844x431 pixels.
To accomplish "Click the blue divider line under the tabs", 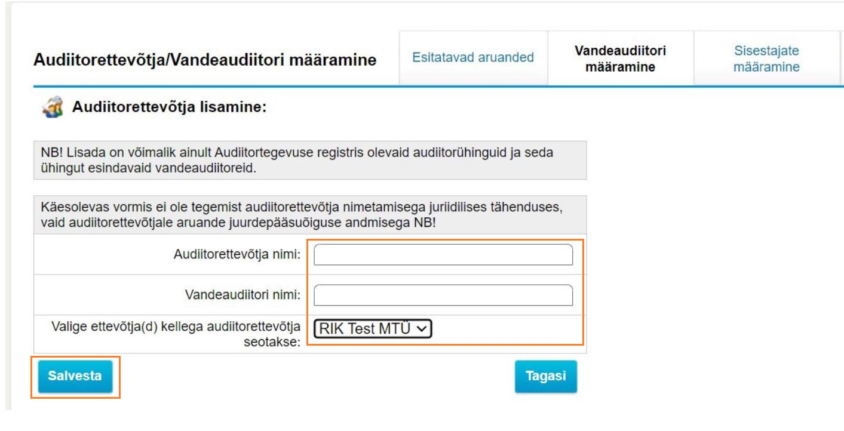I will pyautogui.click(x=418, y=87).
